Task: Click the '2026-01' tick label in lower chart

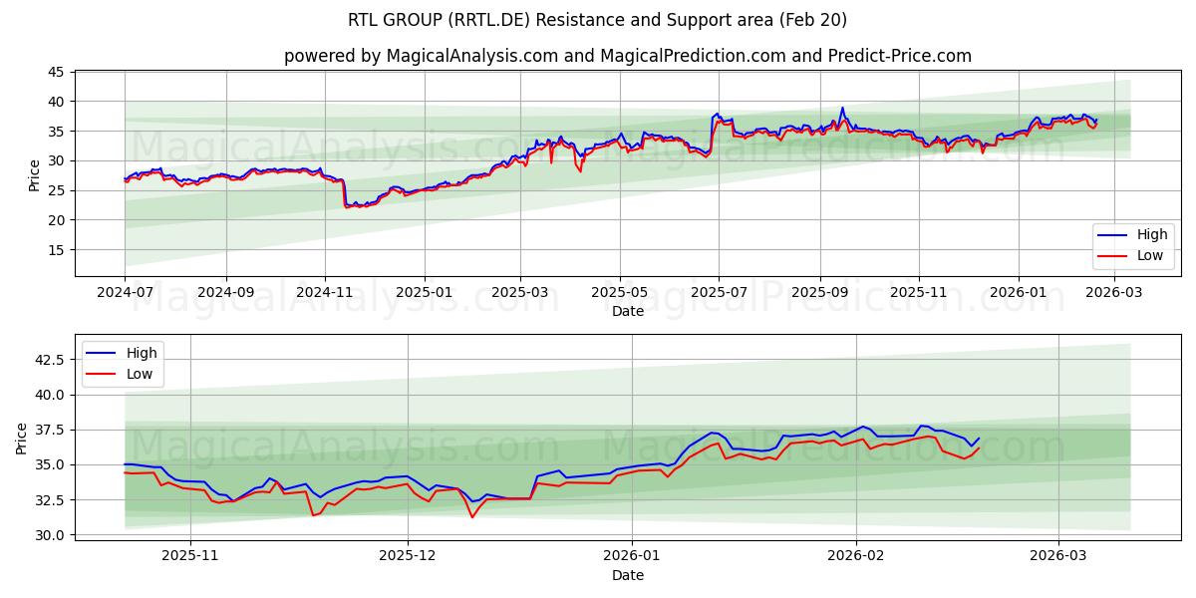Action: click(633, 557)
